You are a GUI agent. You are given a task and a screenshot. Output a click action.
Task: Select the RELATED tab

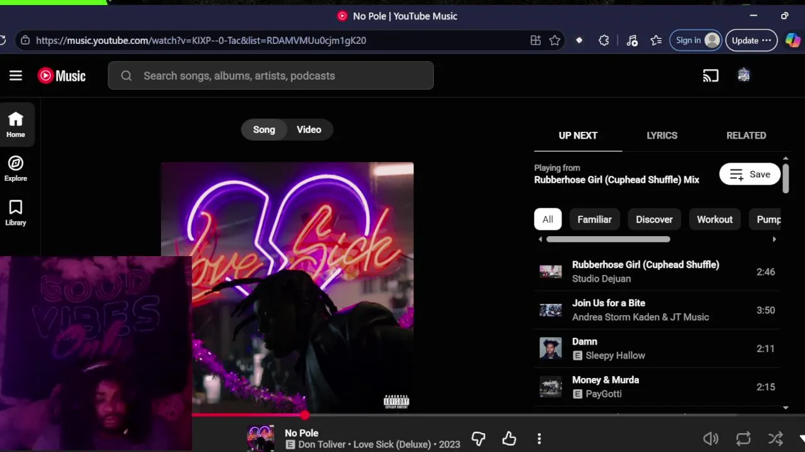coord(747,136)
